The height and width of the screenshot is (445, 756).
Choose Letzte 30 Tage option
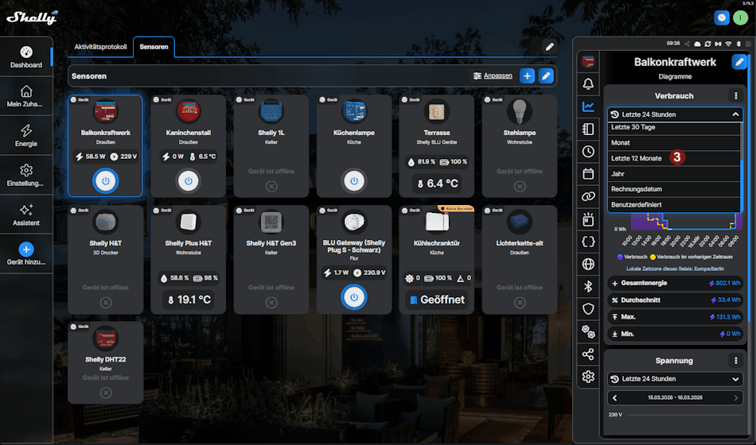(674, 127)
